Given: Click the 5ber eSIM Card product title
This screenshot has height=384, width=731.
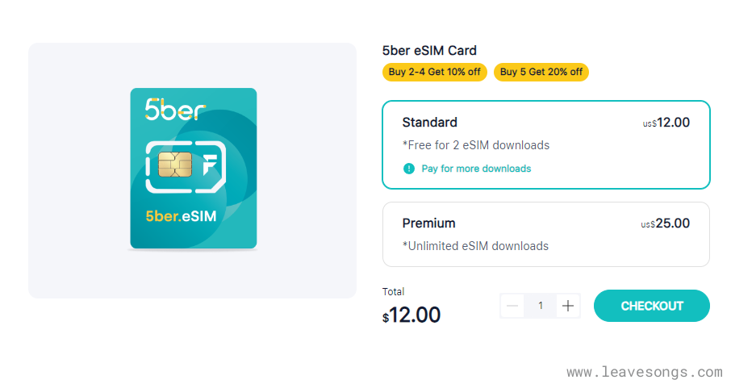Looking at the screenshot, I should pyautogui.click(x=429, y=51).
